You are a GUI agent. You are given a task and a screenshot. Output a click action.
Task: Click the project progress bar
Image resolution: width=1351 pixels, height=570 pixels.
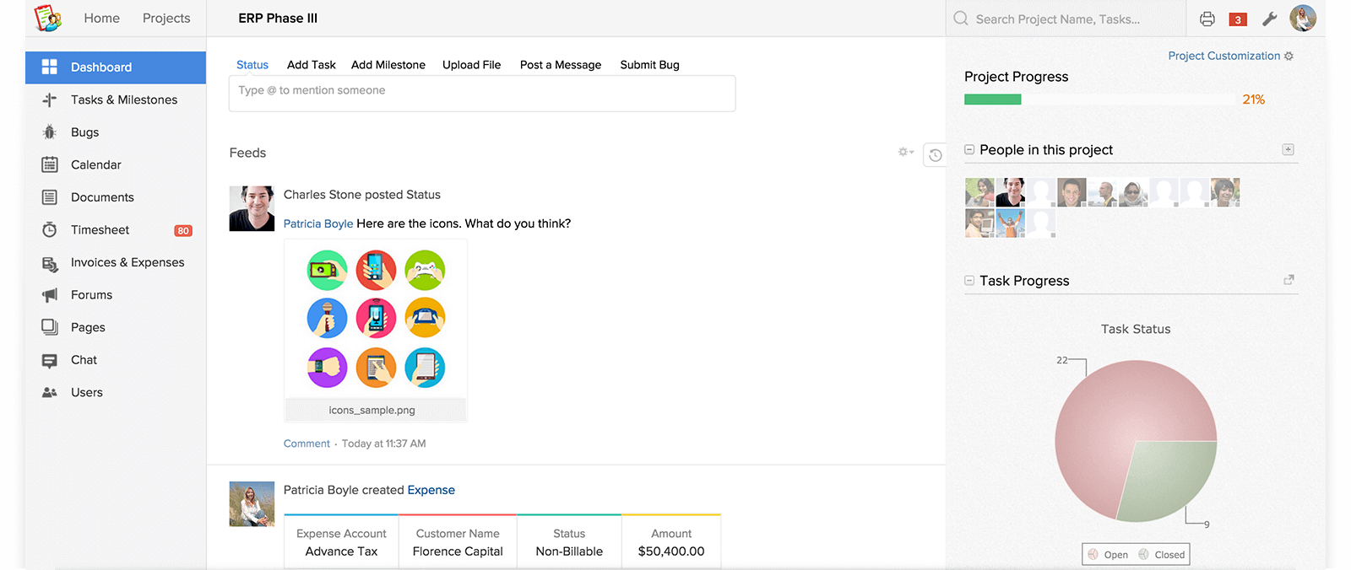(x=1099, y=99)
